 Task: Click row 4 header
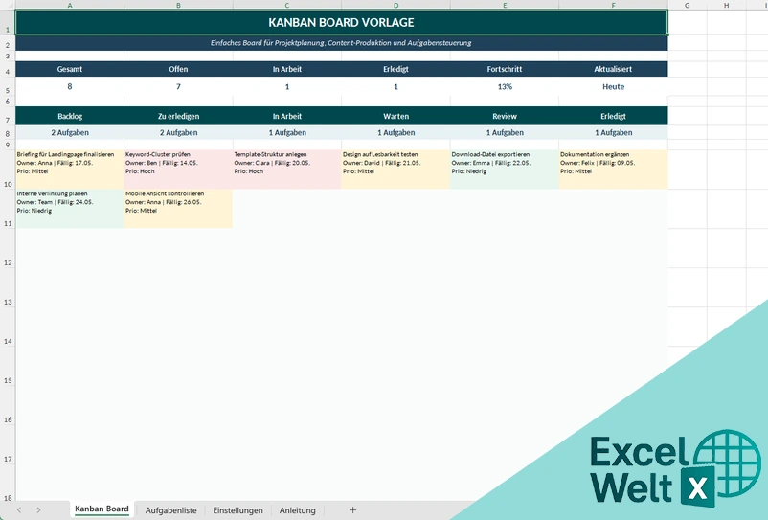pyautogui.click(x=8, y=69)
